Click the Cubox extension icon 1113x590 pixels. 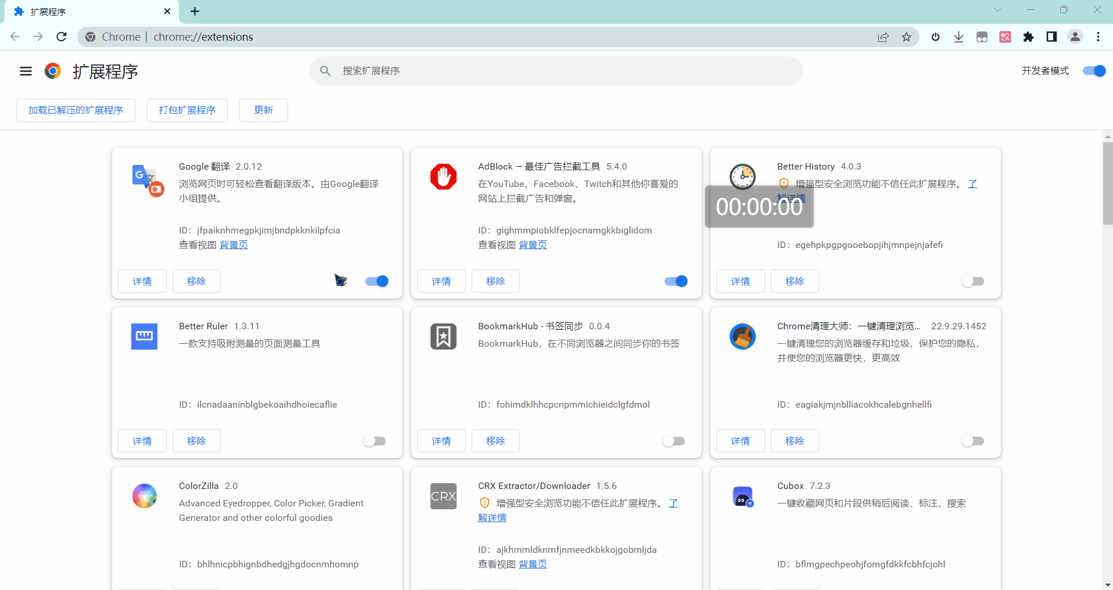coord(742,496)
